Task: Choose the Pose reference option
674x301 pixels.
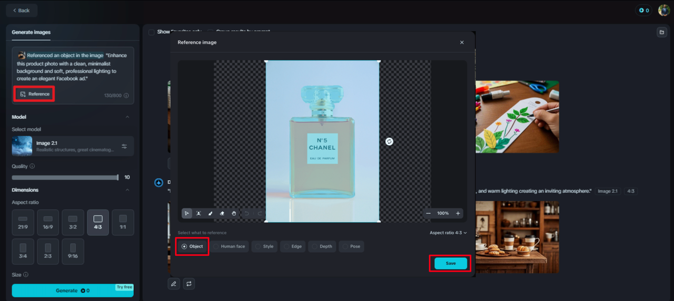Action: tap(351, 246)
